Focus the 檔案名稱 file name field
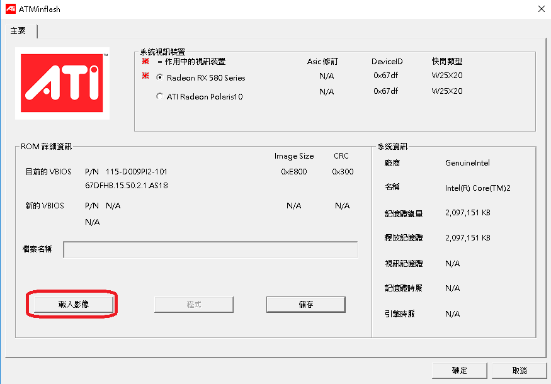The width and height of the screenshot is (551, 384). (x=210, y=249)
